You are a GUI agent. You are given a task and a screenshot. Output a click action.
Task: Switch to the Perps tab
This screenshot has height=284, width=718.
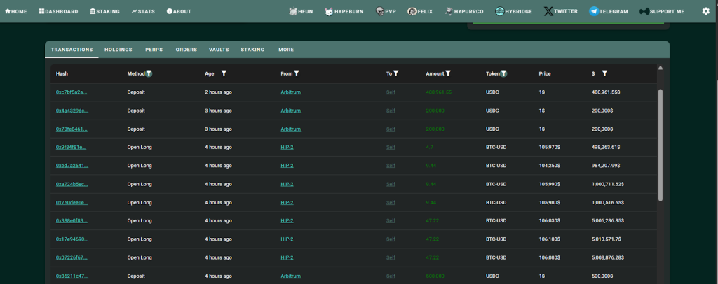click(154, 50)
